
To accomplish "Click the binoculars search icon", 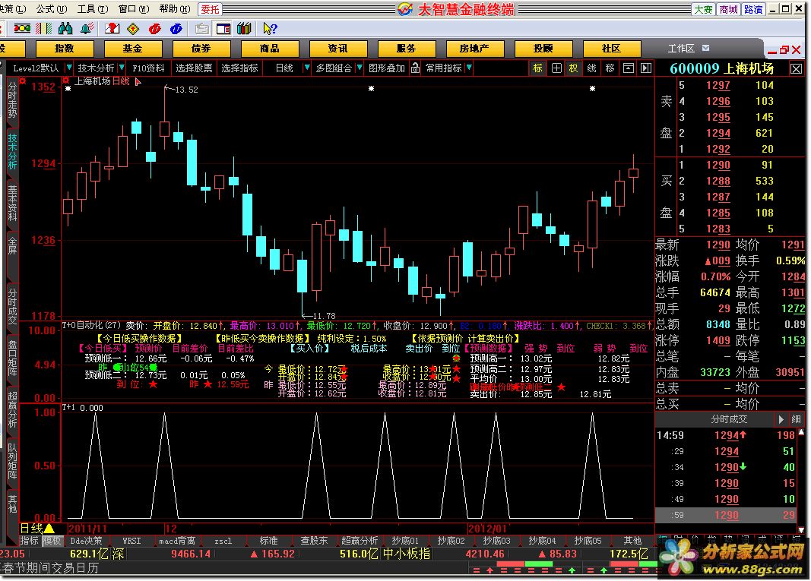I will pyautogui.click(x=65, y=28).
